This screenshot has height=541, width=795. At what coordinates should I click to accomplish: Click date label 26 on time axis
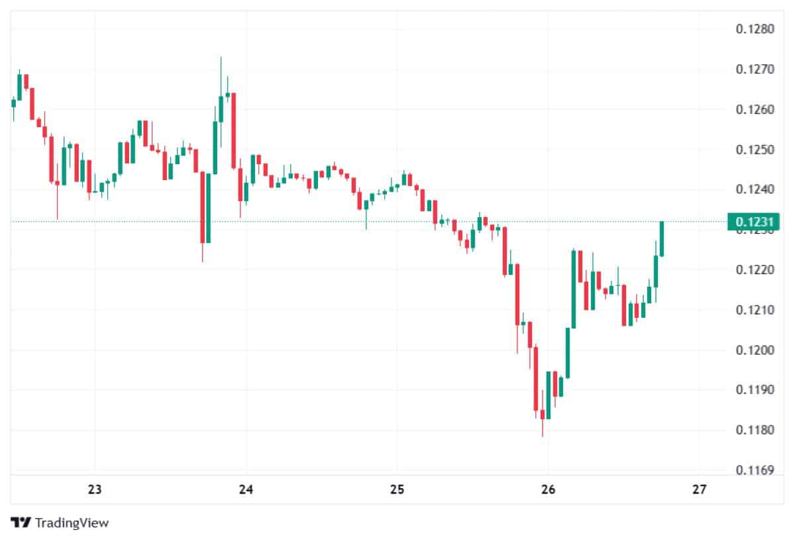pyautogui.click(x=548, y=490)
